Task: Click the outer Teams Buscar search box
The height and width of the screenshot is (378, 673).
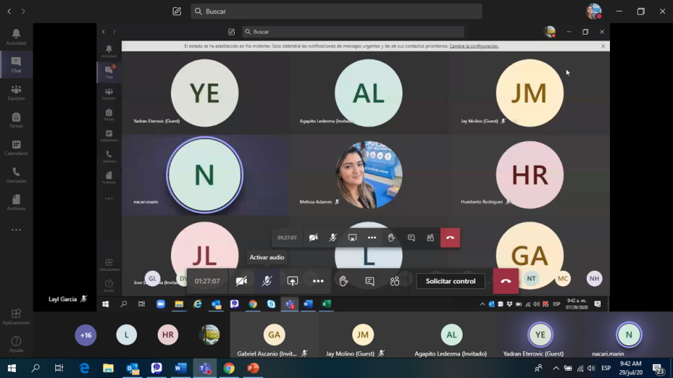Action: click(x=336, y=12)
